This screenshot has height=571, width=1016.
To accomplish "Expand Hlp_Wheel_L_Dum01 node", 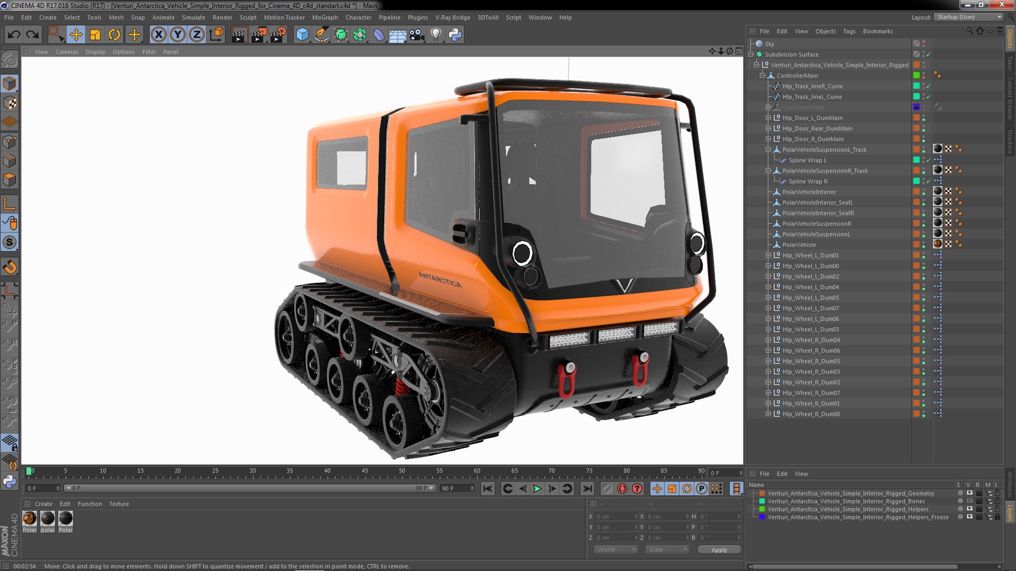I will point(768,255).
